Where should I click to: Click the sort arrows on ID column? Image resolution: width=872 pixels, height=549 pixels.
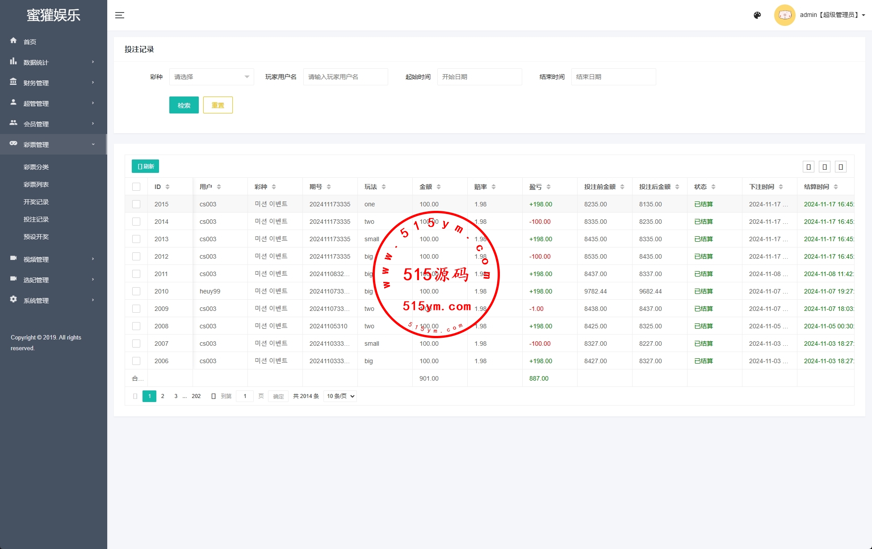click(x=168, y=187)
